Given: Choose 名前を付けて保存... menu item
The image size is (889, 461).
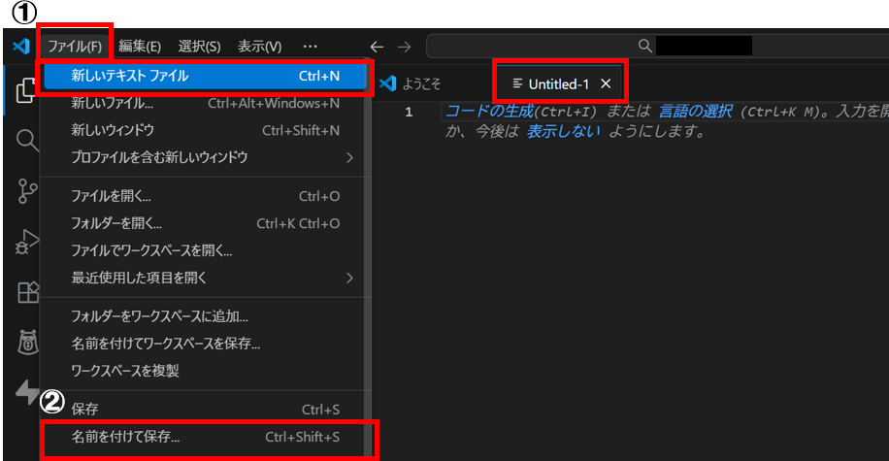Looking at the screenshot, I should (205, 437).
